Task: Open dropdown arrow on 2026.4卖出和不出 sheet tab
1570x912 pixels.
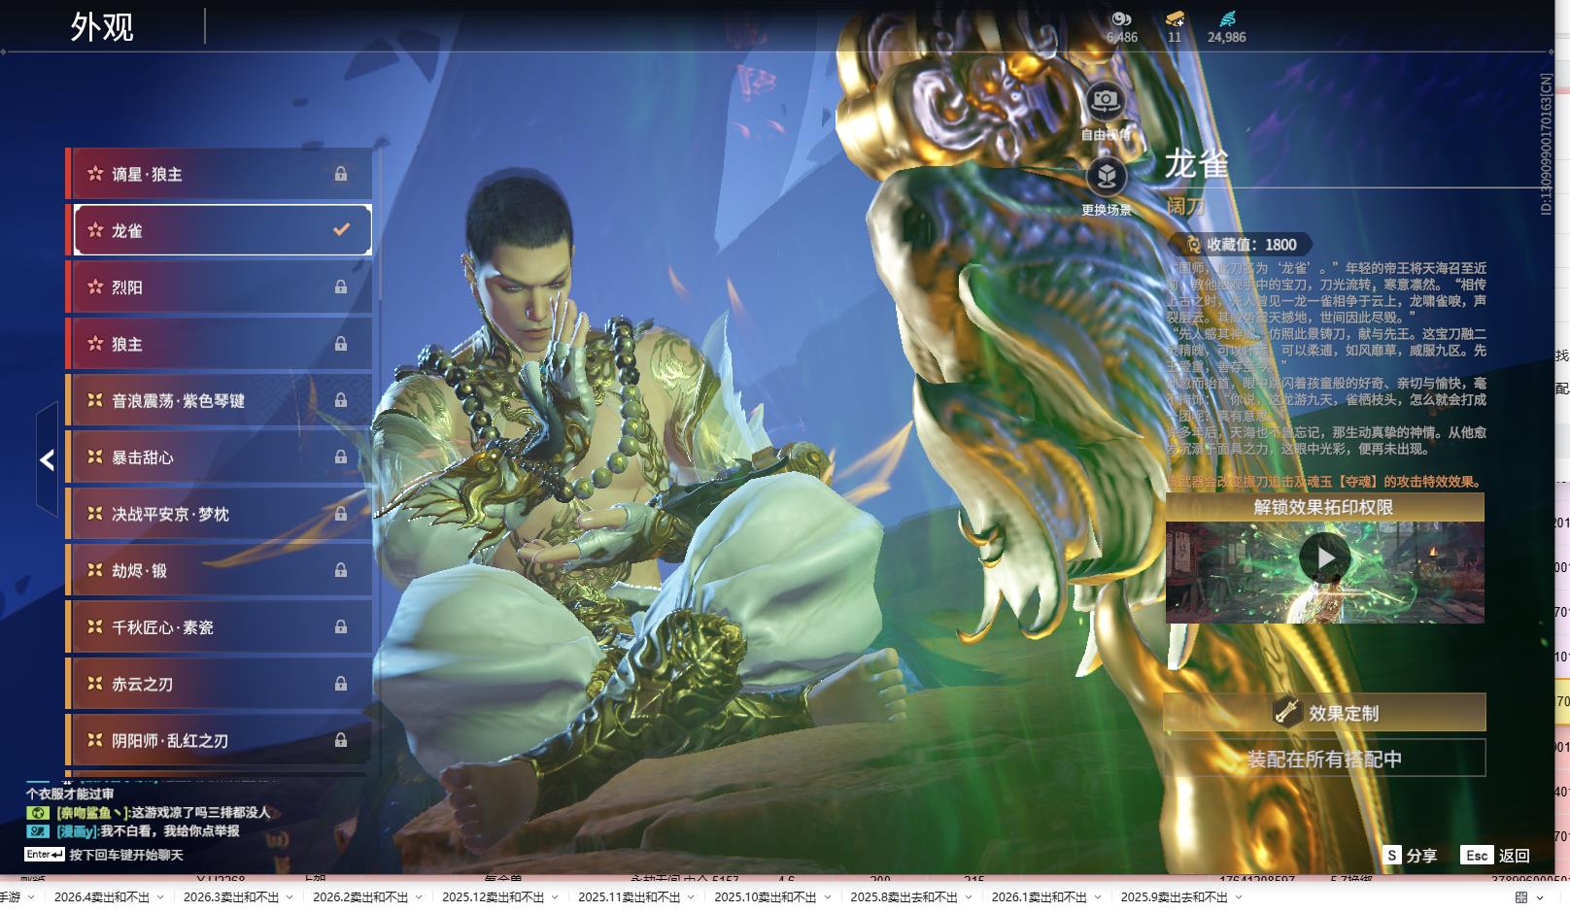Action: 160,897
